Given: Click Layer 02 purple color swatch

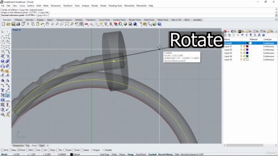Looking at the screenshot, I should 247,50.
